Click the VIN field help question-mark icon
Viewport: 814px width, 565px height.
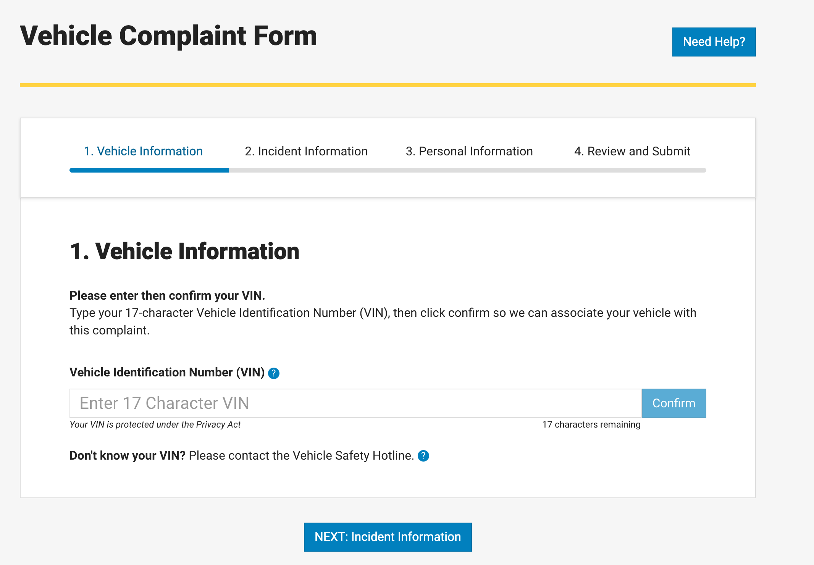tap(274, 373)
